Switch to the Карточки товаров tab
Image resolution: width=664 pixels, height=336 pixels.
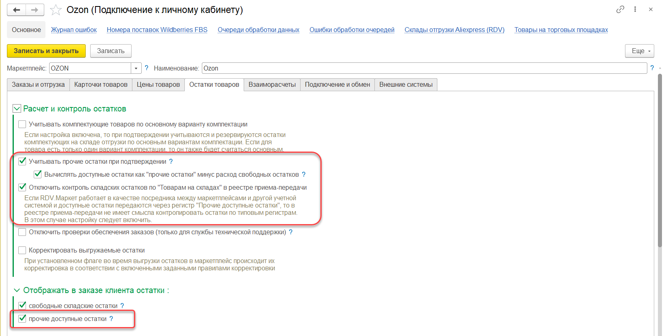pos(101,85)
